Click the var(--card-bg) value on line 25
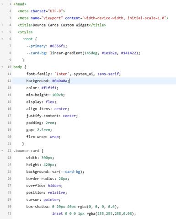 67,172
